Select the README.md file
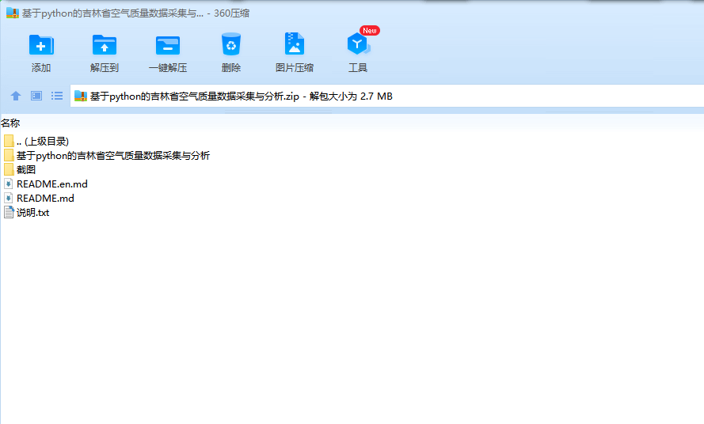The width and height of the screenshot is (704, 424). click(x=39, y=199)
